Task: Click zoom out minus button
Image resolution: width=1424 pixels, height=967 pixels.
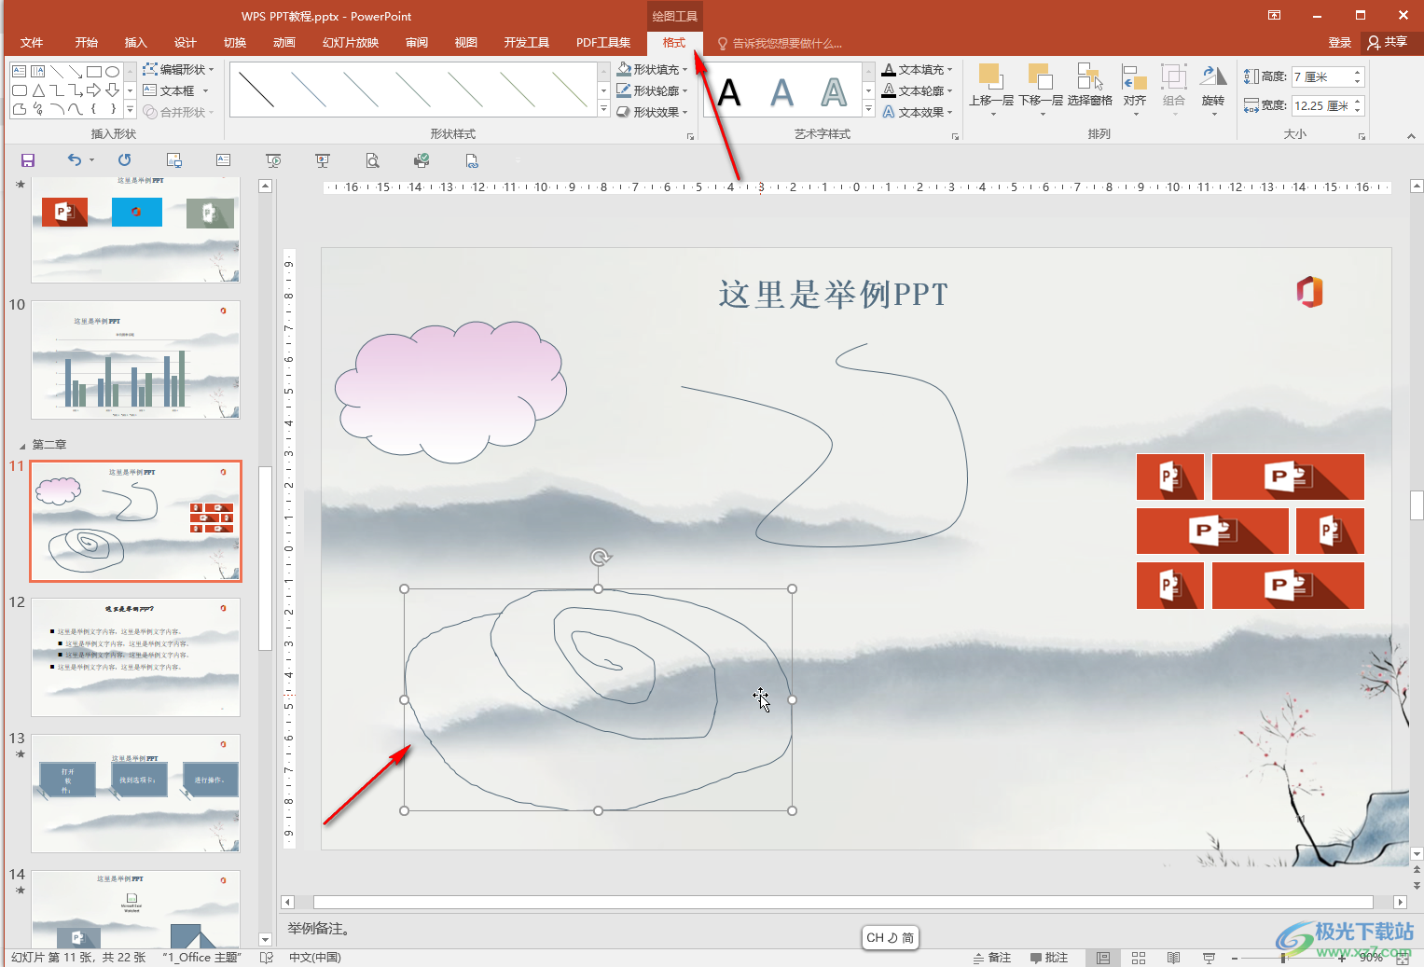Action: pyautogui.click(x=1234, y=958)
